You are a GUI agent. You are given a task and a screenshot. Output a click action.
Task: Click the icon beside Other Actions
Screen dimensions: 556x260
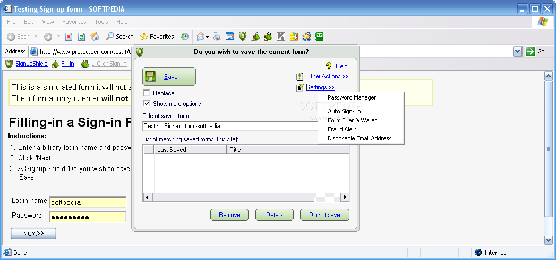(x=300, y=76)
